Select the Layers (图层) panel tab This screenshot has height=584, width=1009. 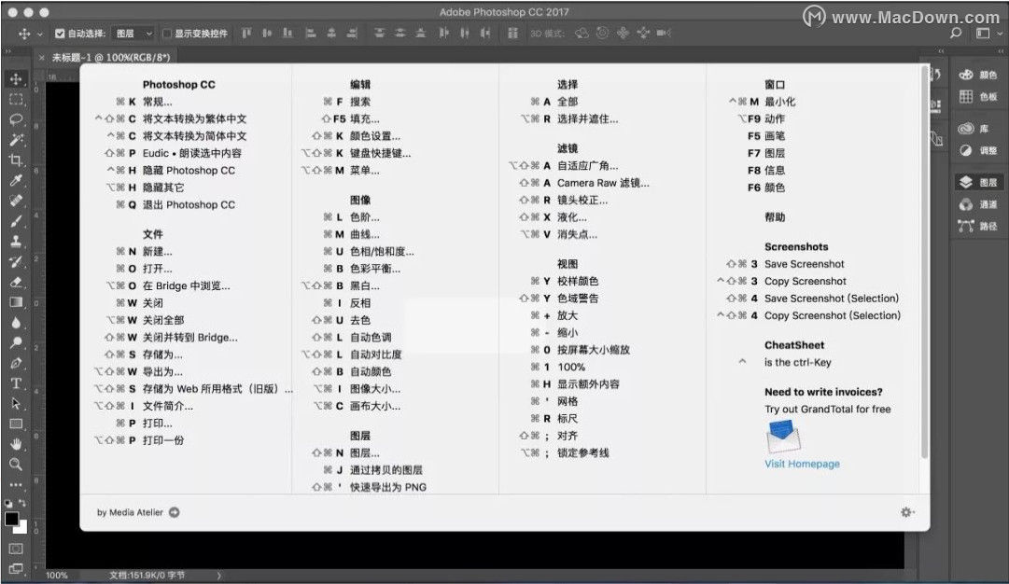977,182
